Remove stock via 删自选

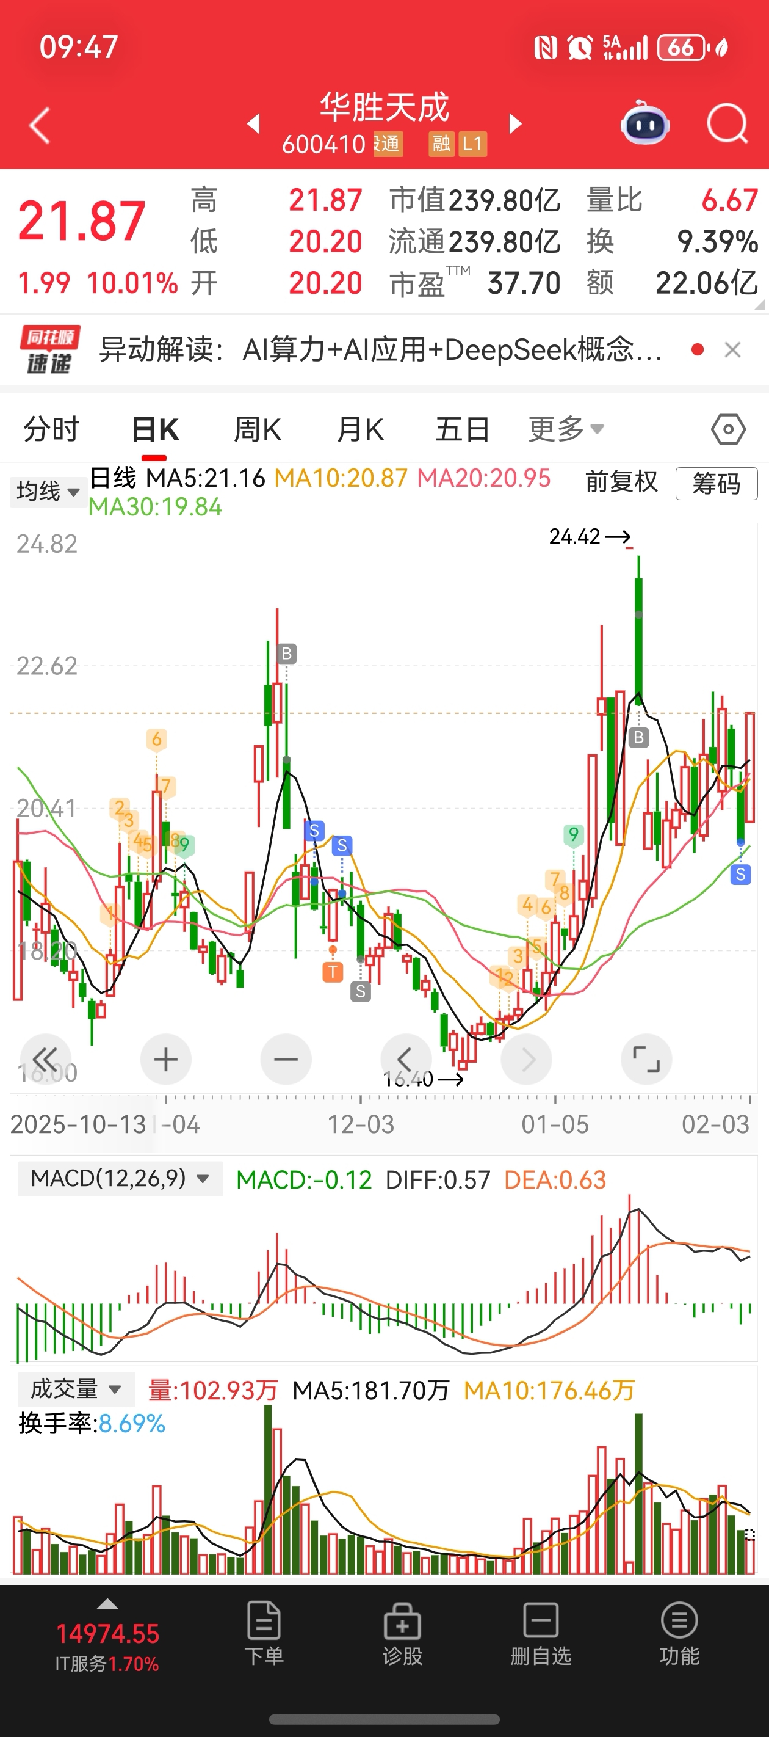(x=541, y=1636)
